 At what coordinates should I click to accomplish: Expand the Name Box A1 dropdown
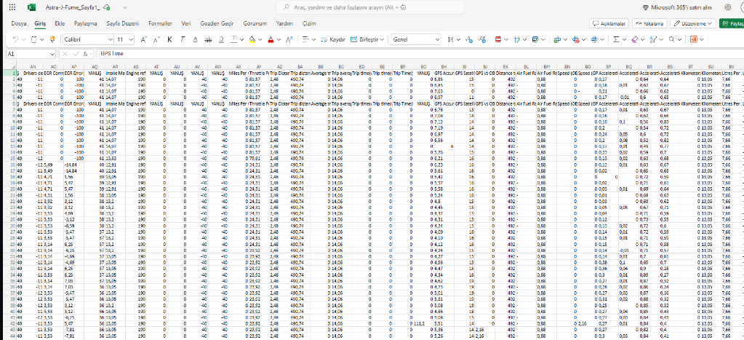click(x=52, y=54)
